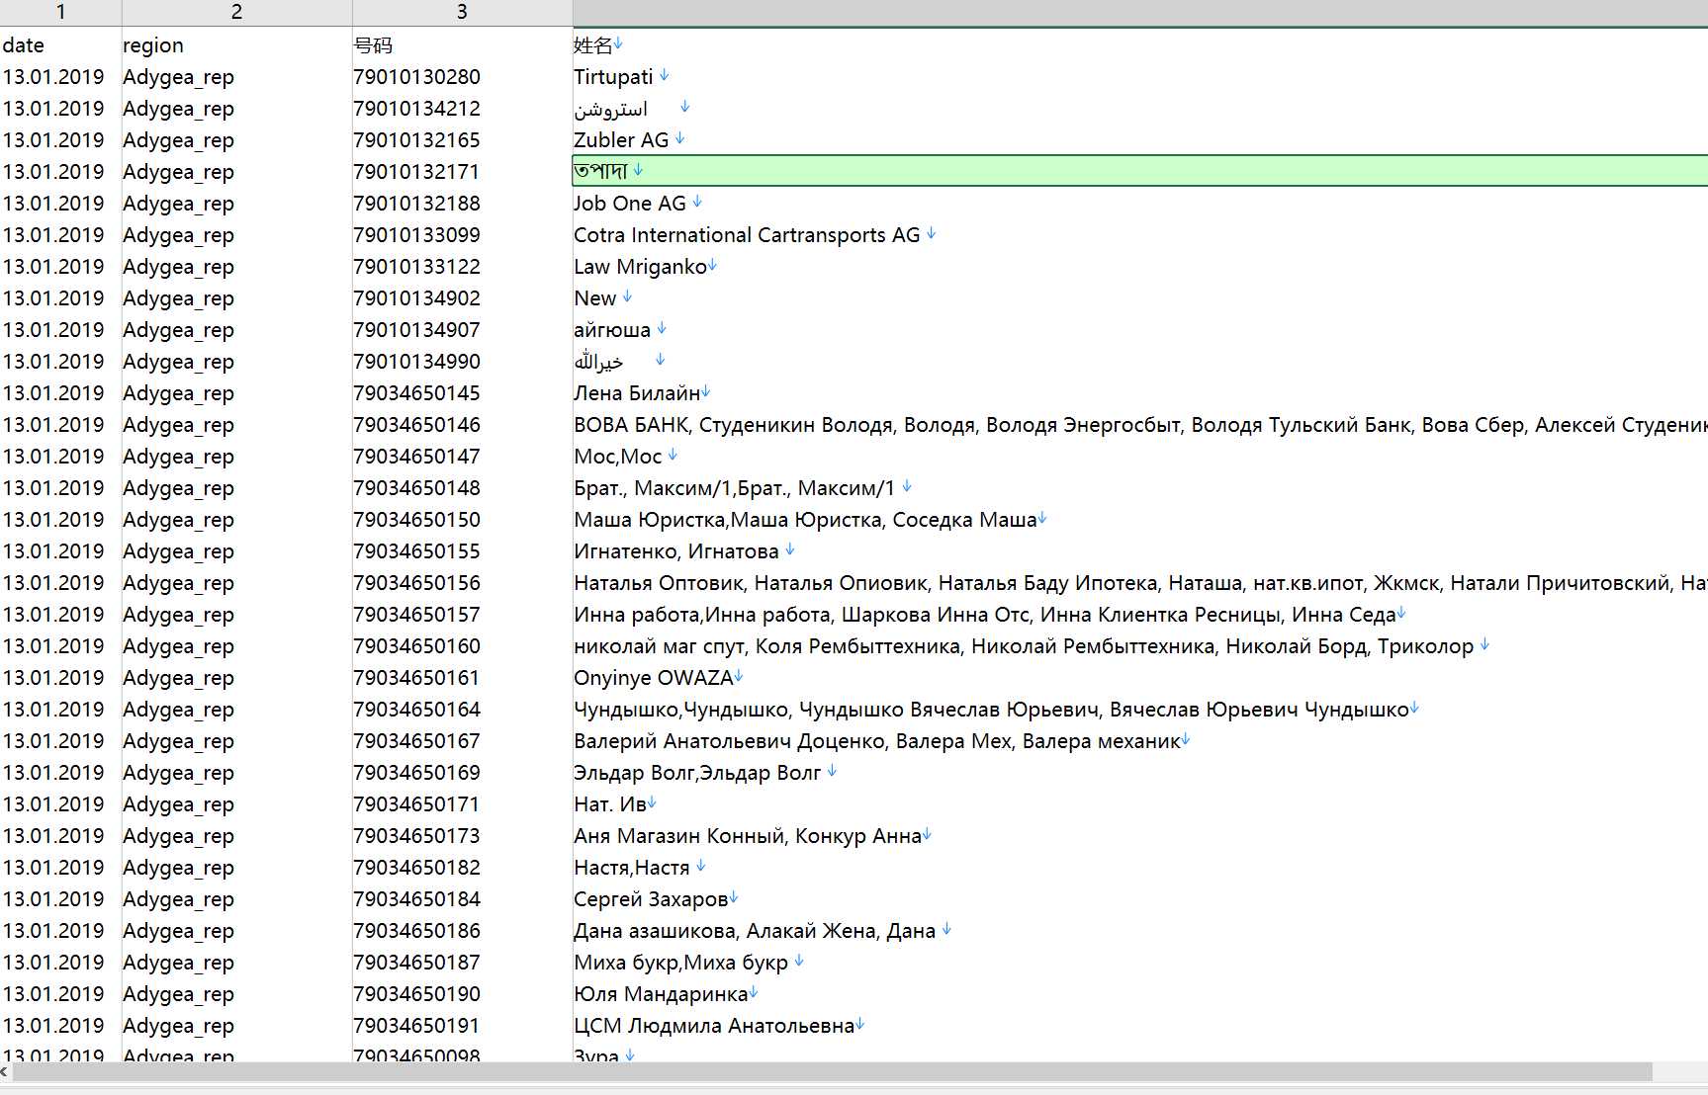Select the cell starting 'Наталья Оптовик'

pos(1140,583)
